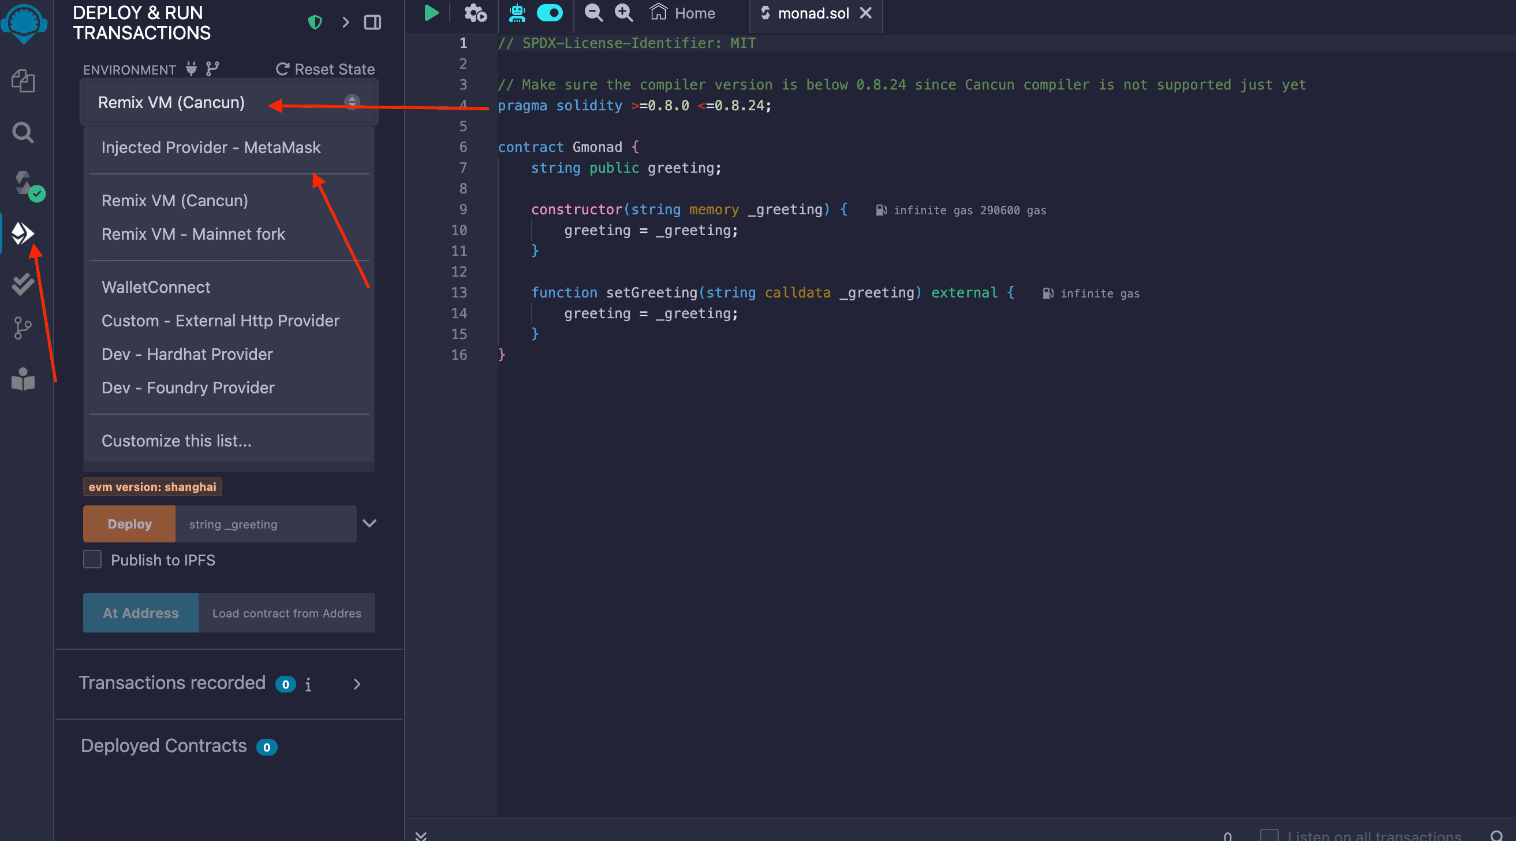This screenshot has height=841, width=1516.
Task: Click the Transactions recorded count badge
Action: (x=285, y=684)
